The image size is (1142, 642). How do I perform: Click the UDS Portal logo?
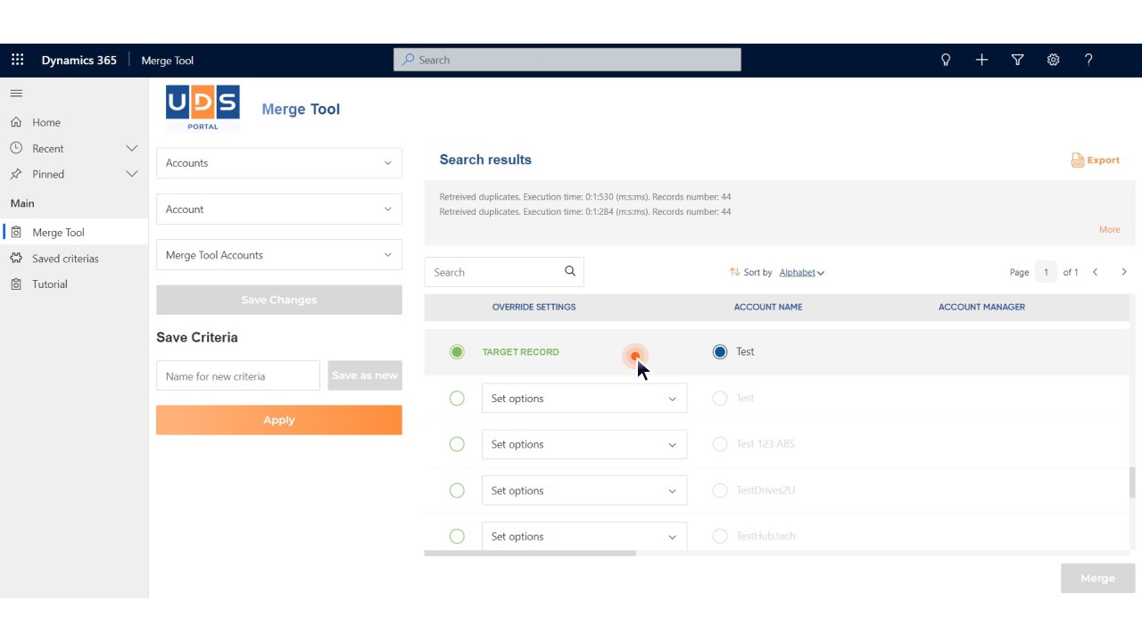pyautogui.click(x=203, y=108)
